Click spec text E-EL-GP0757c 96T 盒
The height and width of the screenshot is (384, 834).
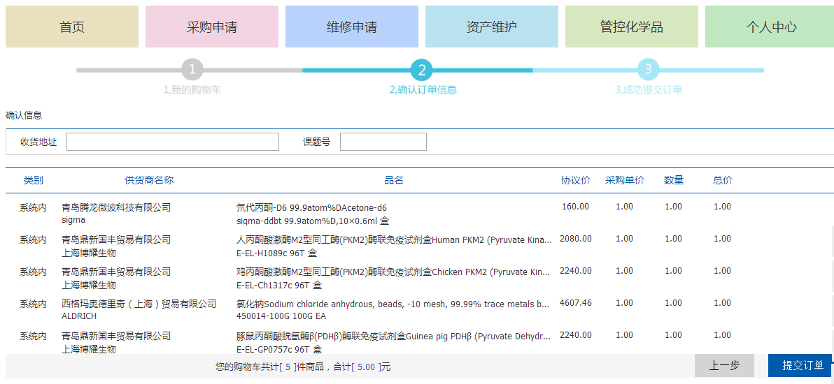coord(279,350)
